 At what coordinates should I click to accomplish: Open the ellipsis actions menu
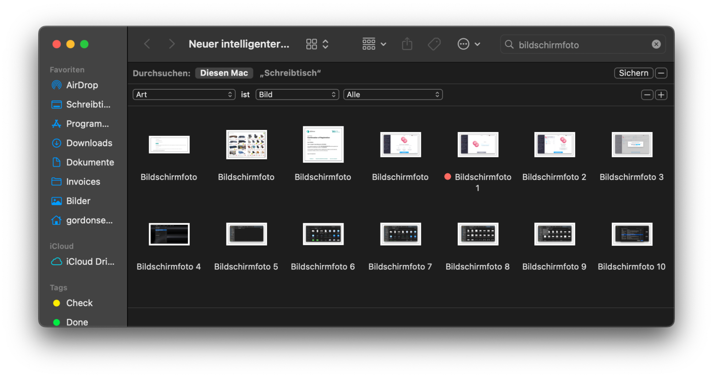[x=463, y=44]
